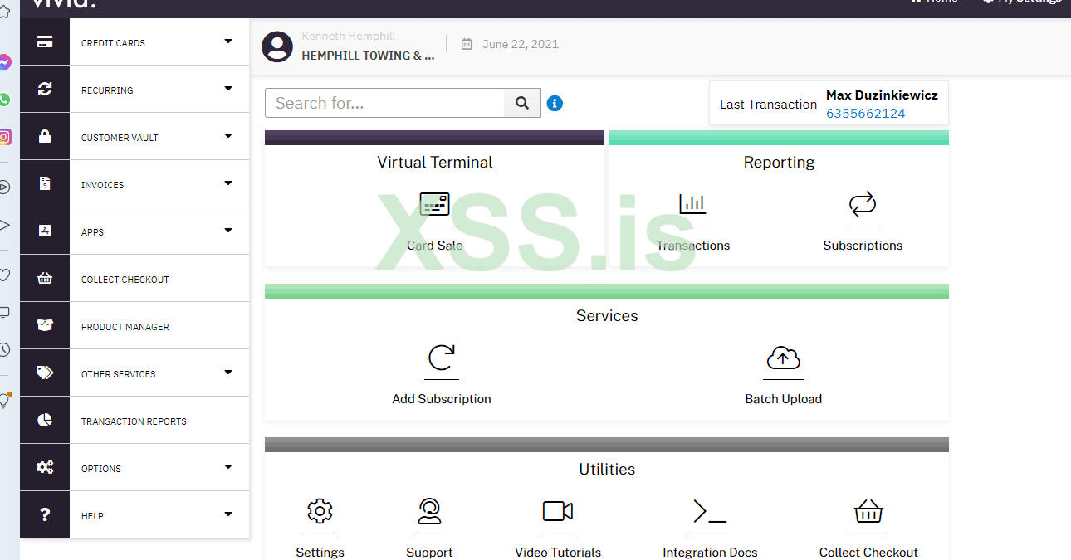This screenshot has width=1071, height=560.
Task: Open the last transaction link 6355662124
Action: 866,114
